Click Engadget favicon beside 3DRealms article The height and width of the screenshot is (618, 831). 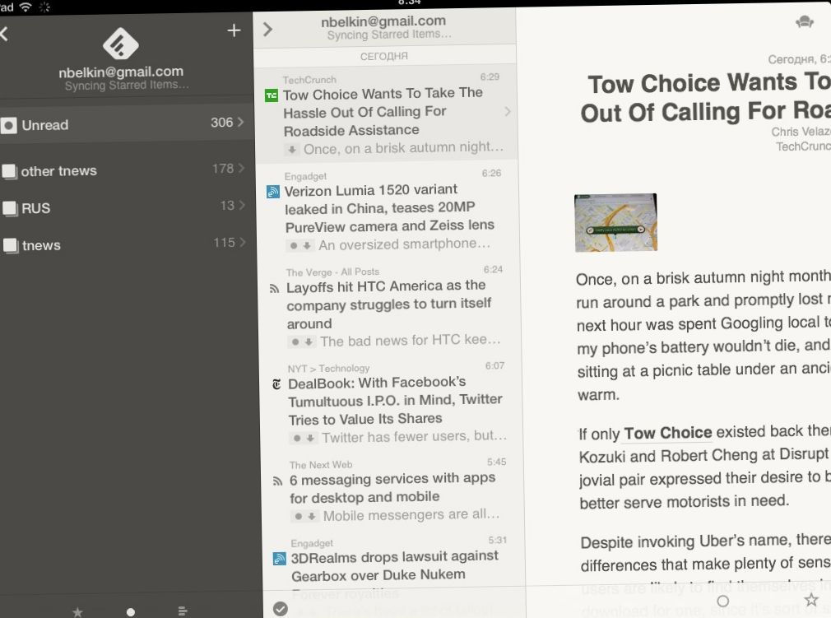point(279,559)
